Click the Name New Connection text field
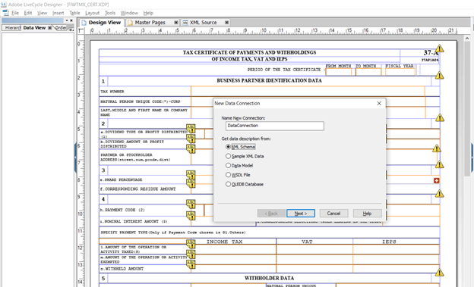 275,126
